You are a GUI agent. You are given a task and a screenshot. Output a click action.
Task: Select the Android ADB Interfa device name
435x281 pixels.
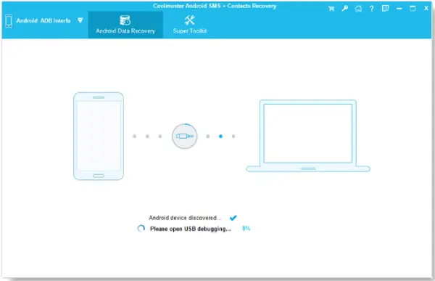[43, 20]
